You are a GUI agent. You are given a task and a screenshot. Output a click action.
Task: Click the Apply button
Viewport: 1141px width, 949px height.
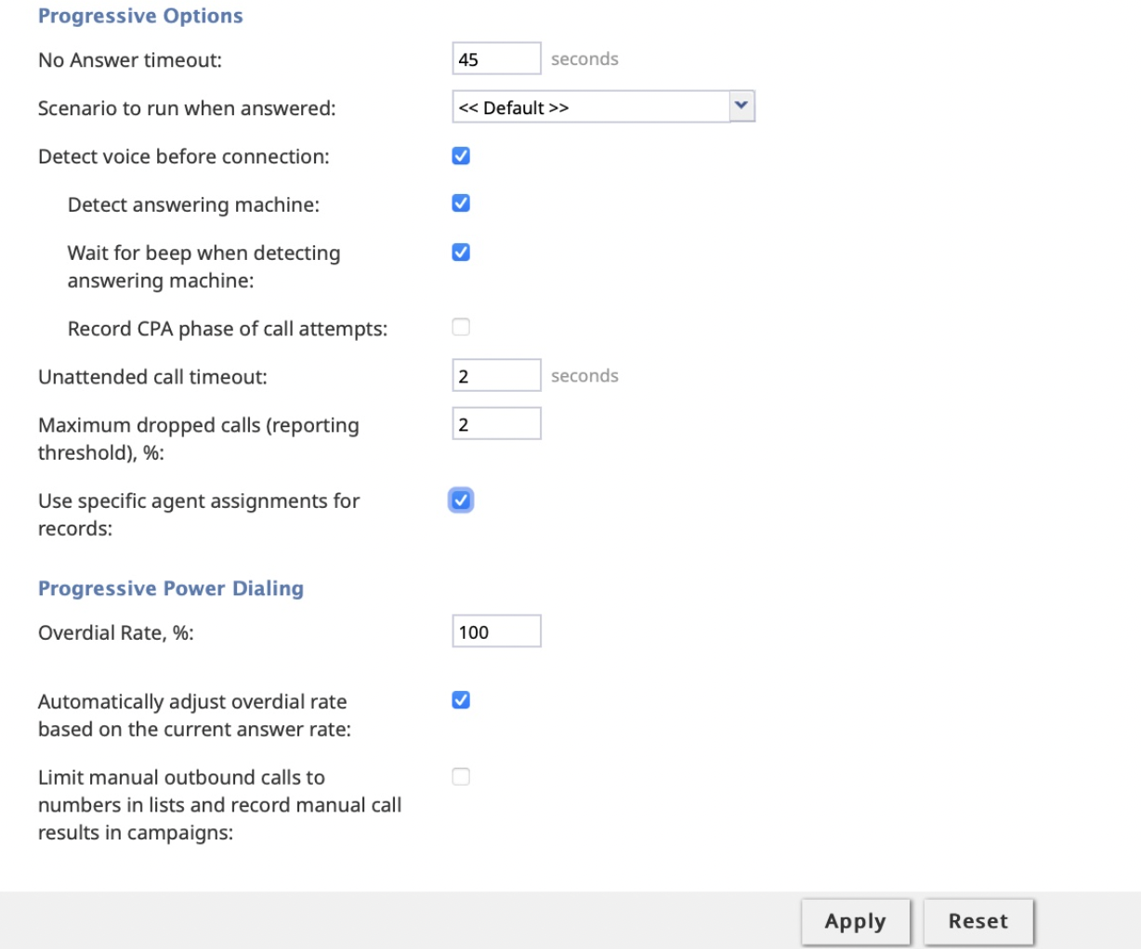(856, 921)
